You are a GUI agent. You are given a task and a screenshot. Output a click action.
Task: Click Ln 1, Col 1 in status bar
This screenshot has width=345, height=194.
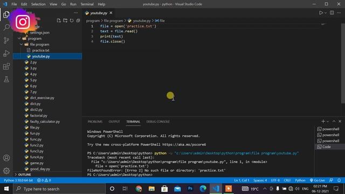click(x=241, y=181)
